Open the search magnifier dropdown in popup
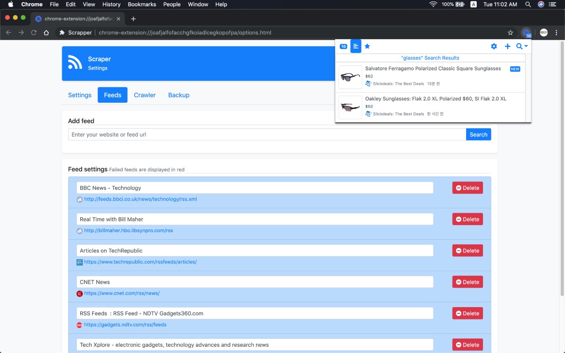This screenshot has width=565, height=353. click(522, 46)
